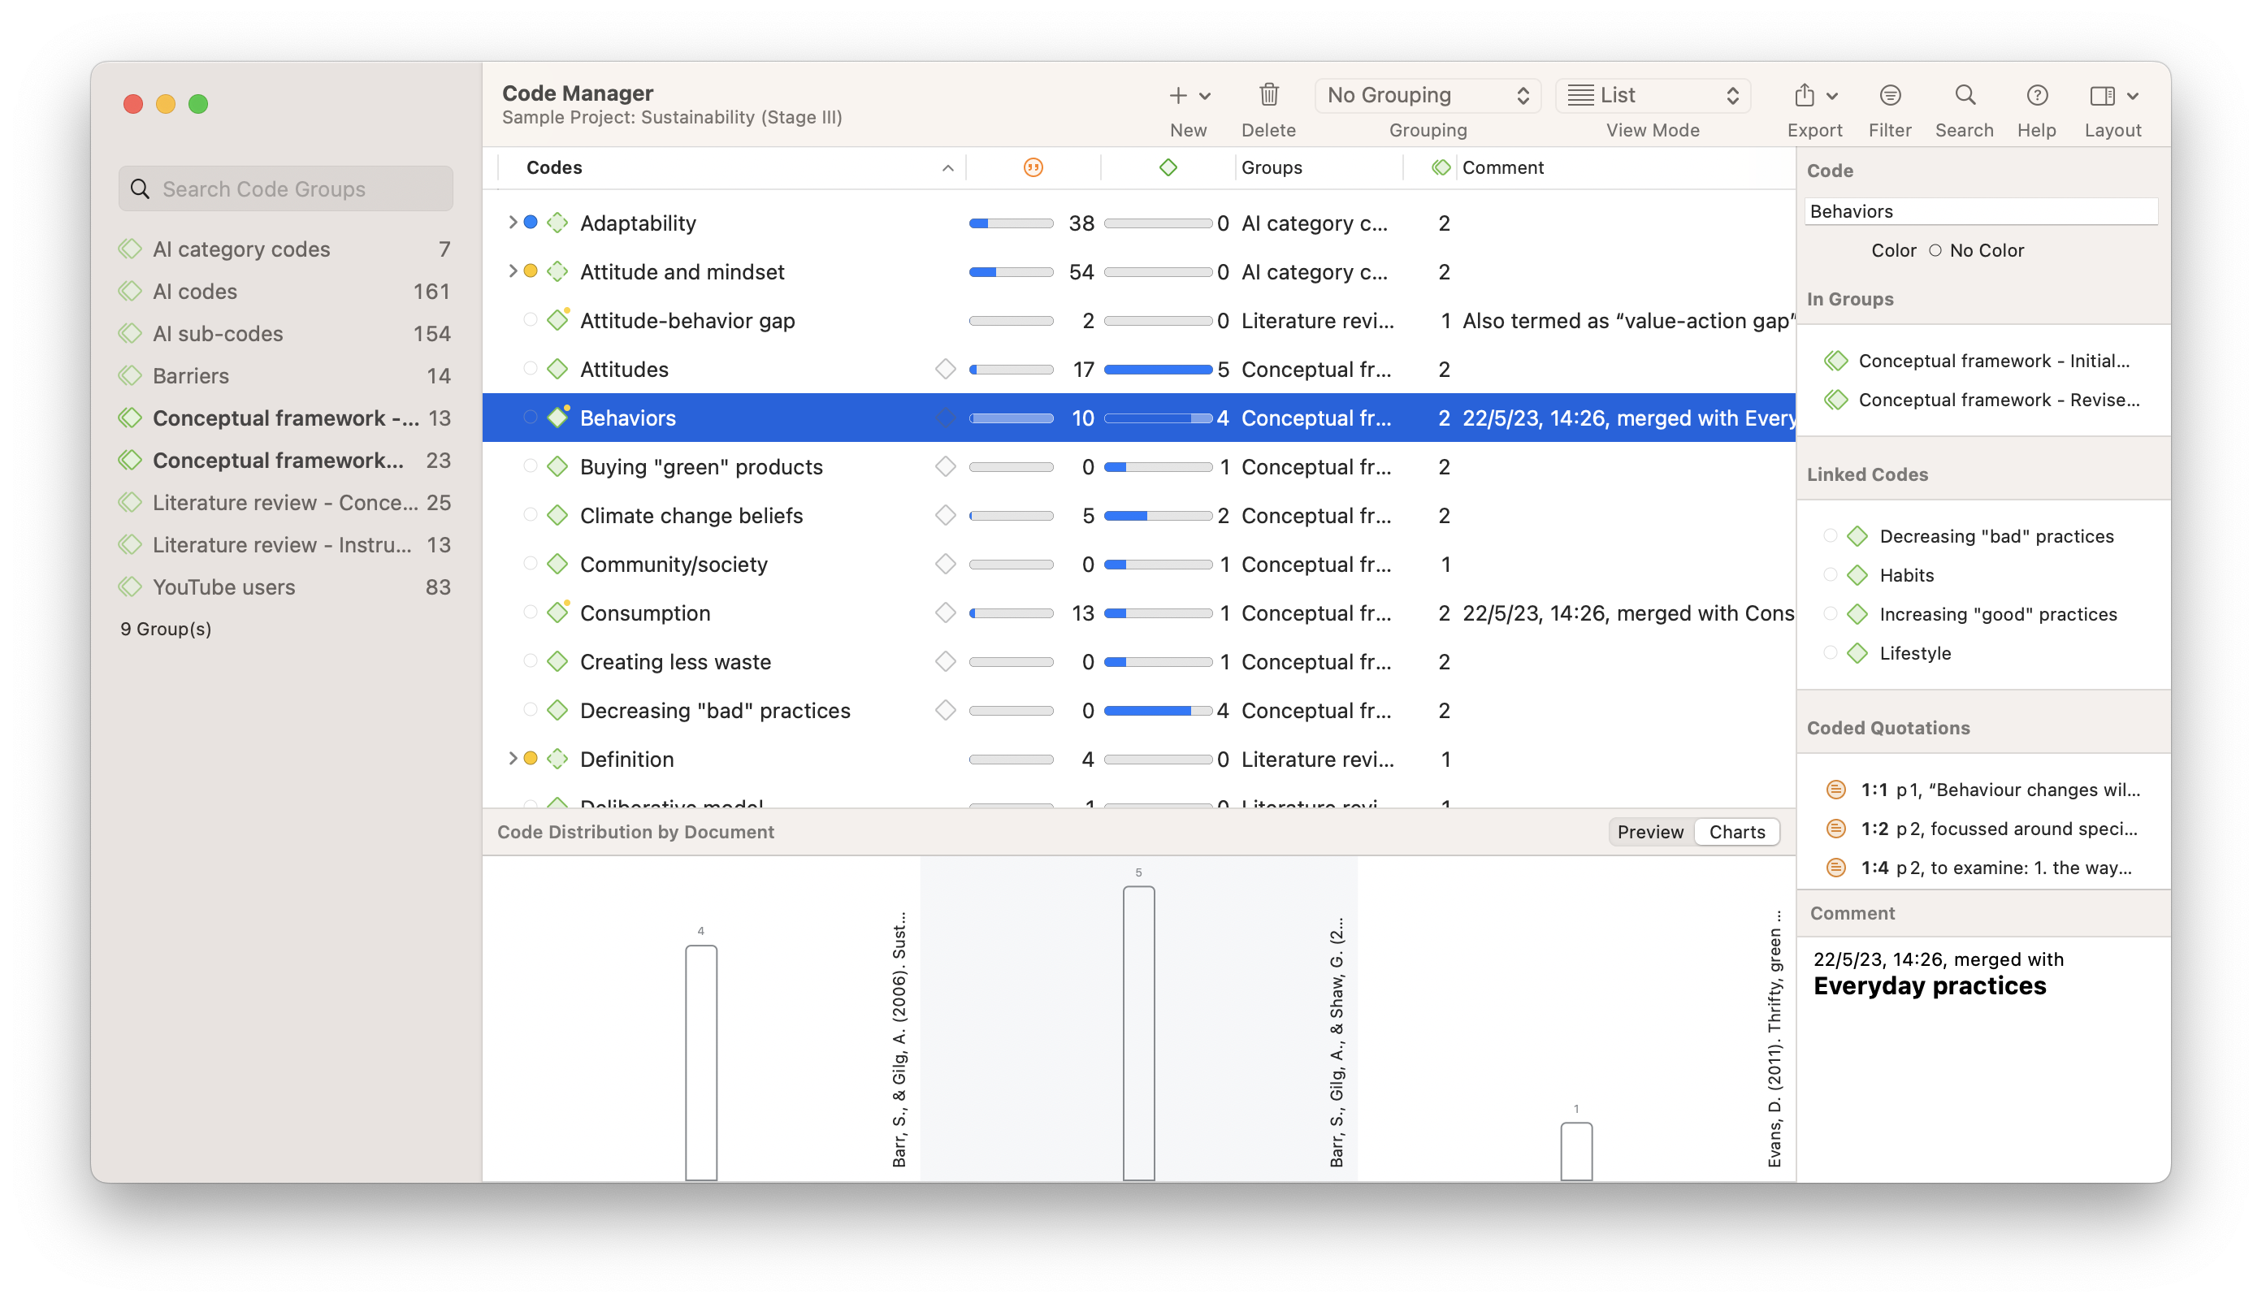Click the Search magnifier in toolbar
The image size is (2262, 1303).
pyautogui.click(x=1964, y=95)
